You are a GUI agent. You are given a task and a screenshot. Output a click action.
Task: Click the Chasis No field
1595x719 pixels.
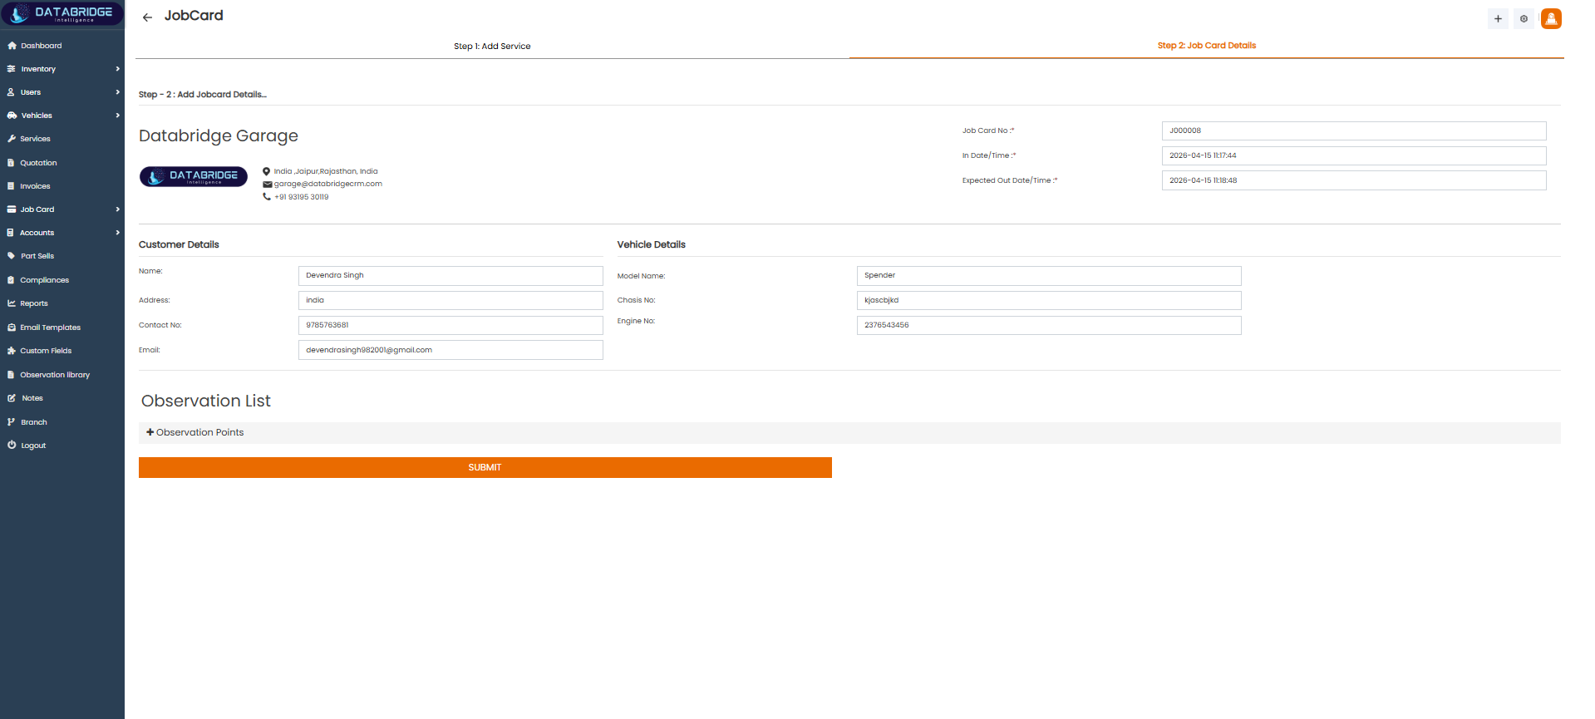pyautogui.click(x=1049, y=300)
